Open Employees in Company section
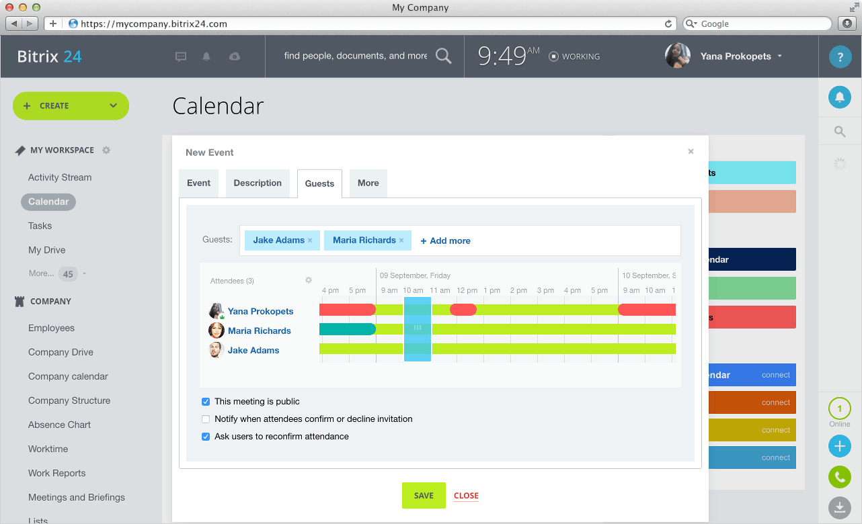 tap(51, 328)
